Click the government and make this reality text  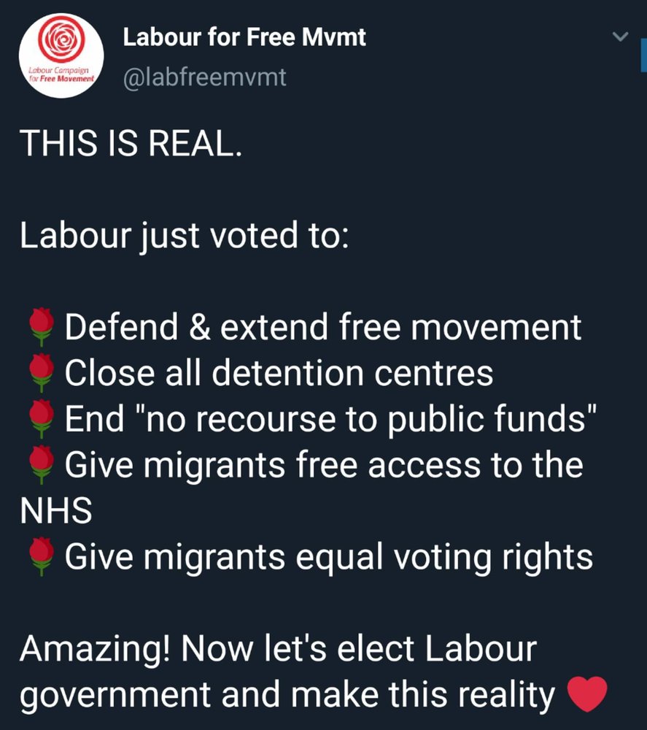pos(287,694)
